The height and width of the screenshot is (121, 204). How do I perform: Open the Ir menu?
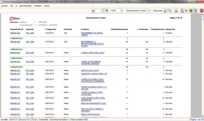(16, 6)
